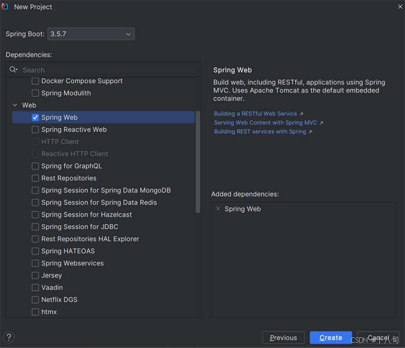The width and height of the screenshot is (405, 348).
Task: Click the Spring Web description heading
Action: 232,70
